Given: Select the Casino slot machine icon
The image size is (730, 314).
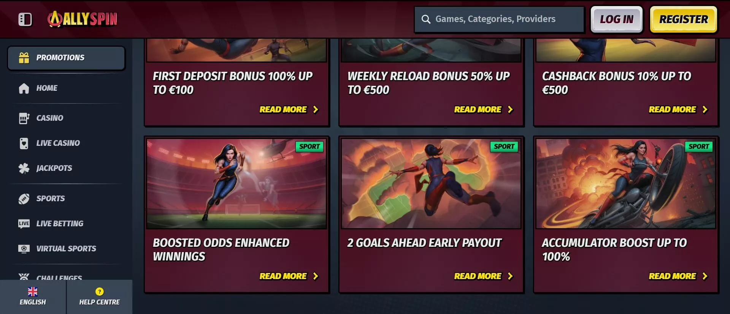Looking at the screenshot, I should tap(24, 118).
